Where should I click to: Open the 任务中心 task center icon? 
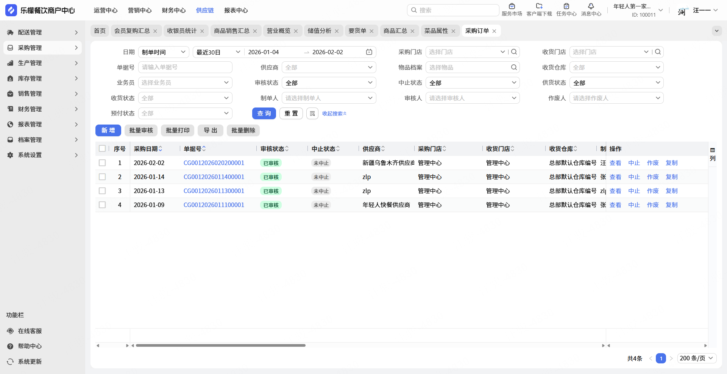tap(566, 6)
